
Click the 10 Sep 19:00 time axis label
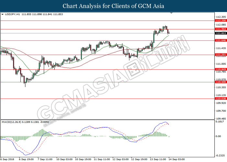[x=83, y=159]
